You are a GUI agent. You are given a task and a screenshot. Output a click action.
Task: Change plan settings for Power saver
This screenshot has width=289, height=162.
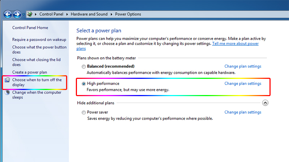tap(243, 112)
